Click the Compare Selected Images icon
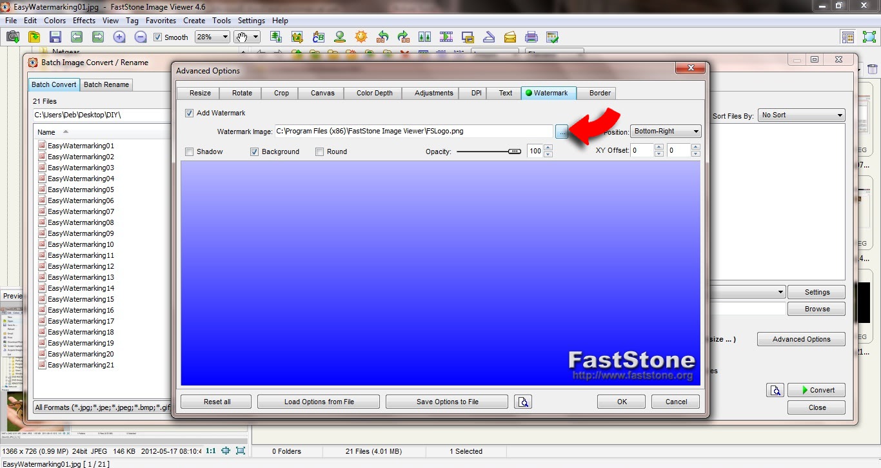 point(425,37)
